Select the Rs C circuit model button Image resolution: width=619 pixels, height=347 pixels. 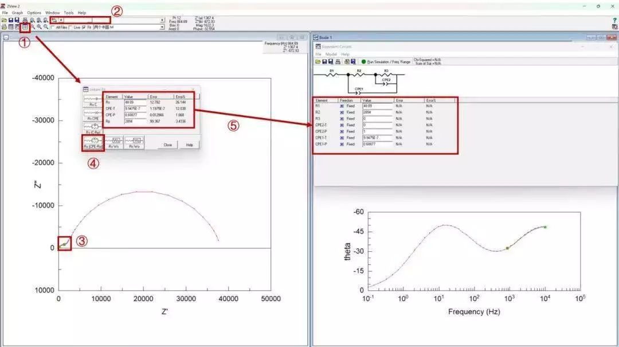pyautogui.click(x=93, y=101)
